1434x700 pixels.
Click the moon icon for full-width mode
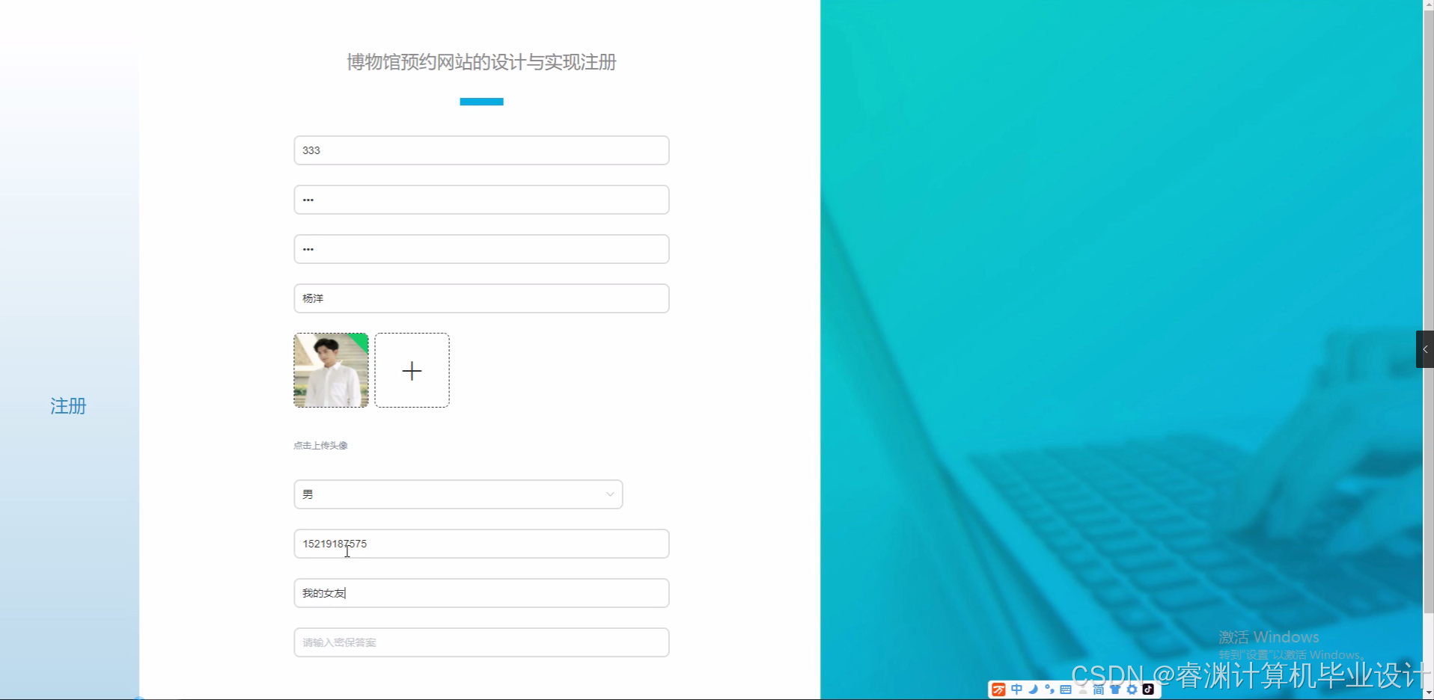pos(1033,690)
